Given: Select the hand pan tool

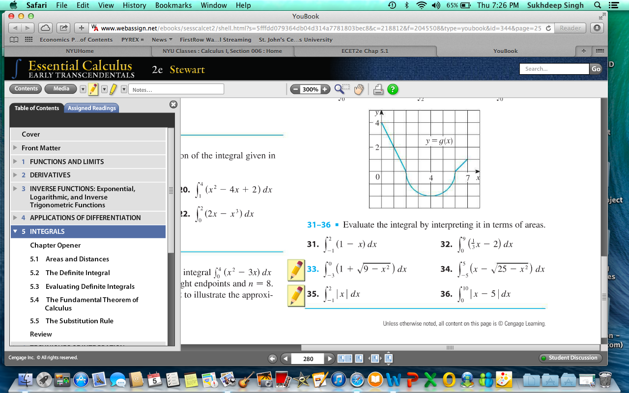Looking at the screenshot, I should pos(359,89).
